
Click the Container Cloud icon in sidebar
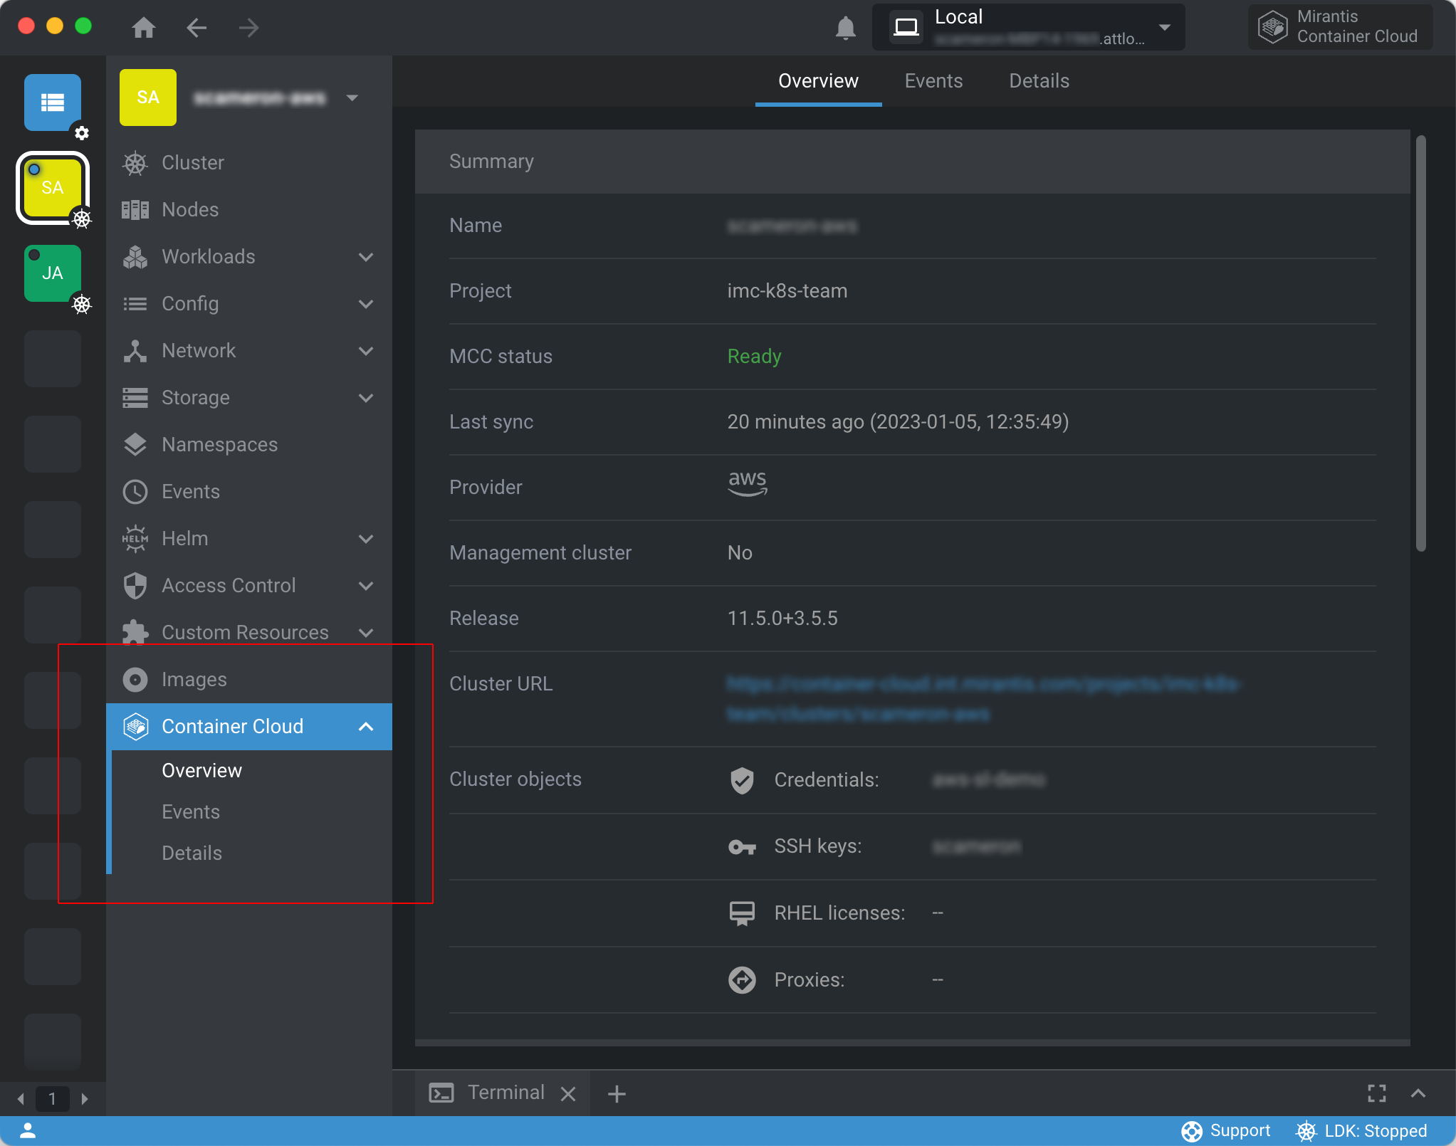(134, 727)
